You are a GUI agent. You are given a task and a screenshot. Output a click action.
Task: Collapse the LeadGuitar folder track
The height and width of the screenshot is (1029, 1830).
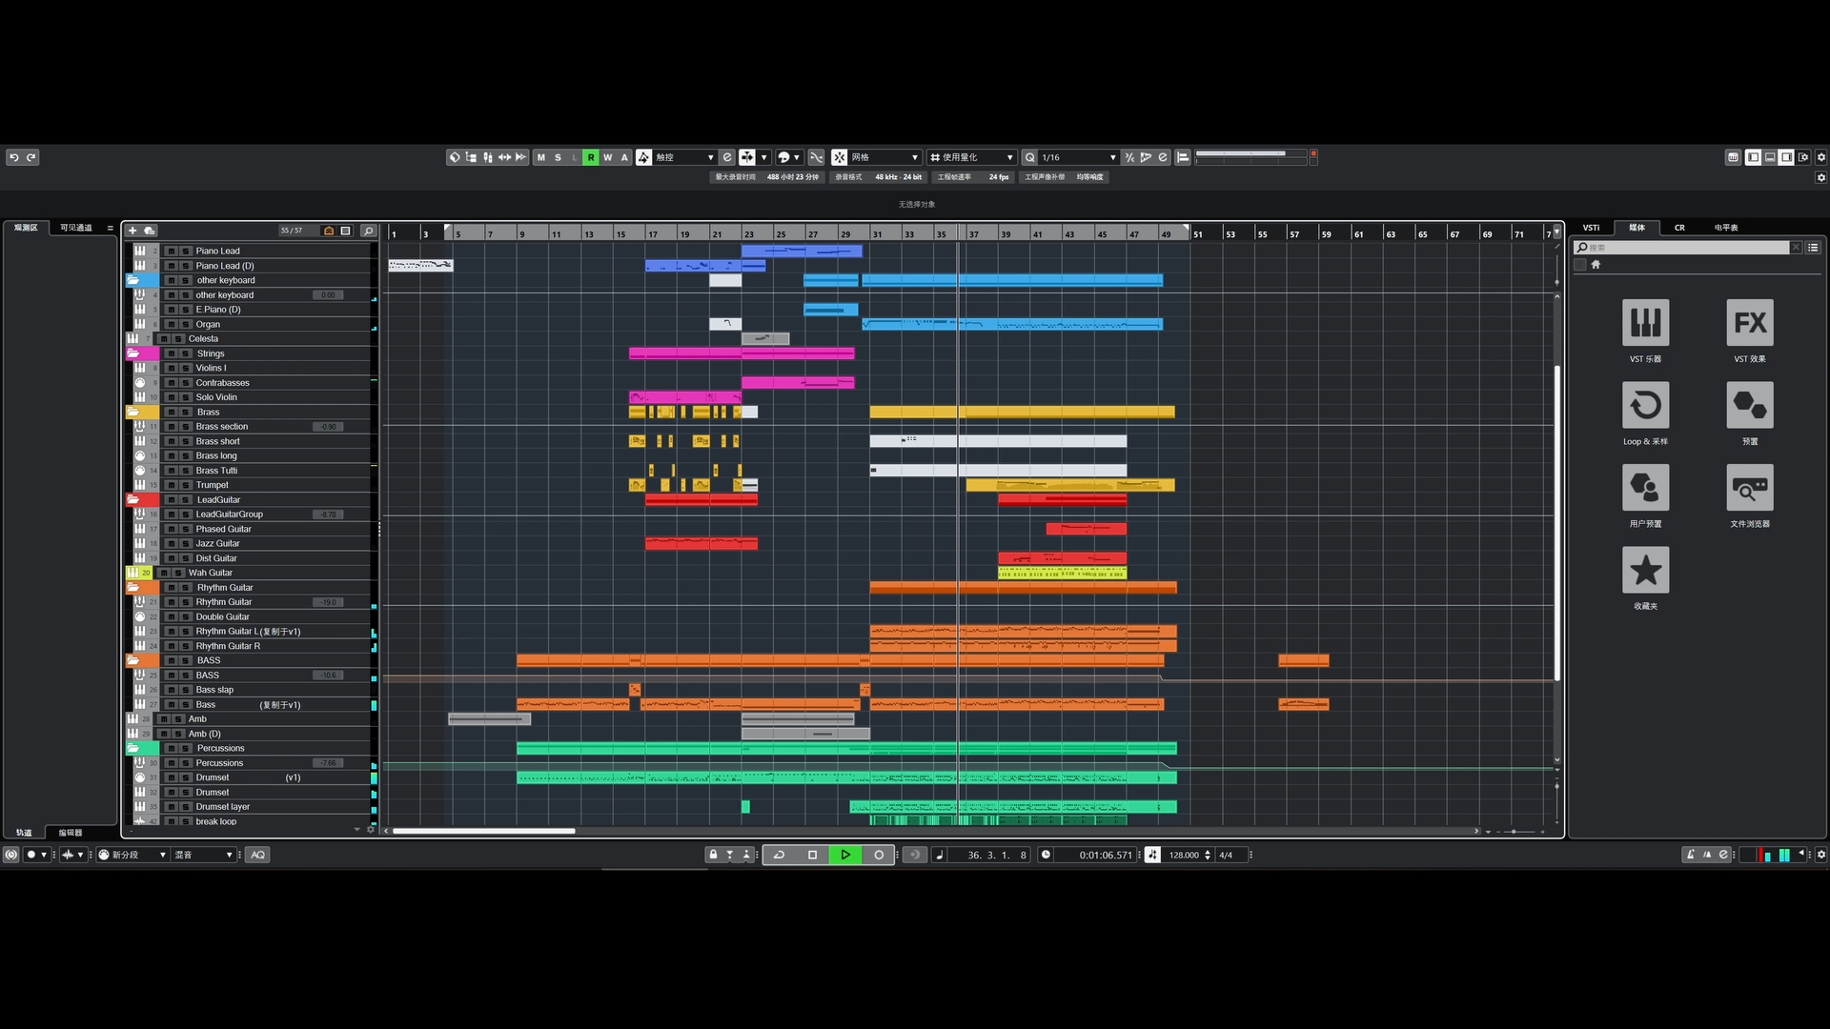pyautogui.click(x=133, y=500)
